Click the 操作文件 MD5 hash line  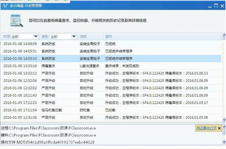tap(48, 142)
